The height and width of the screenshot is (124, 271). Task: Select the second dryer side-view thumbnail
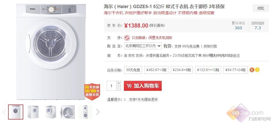(33, 112)
